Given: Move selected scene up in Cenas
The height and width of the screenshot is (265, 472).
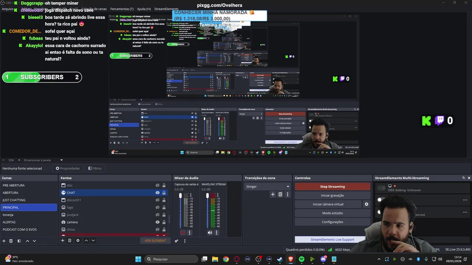Looking at the screenshot, I should [x=27, y=241].
